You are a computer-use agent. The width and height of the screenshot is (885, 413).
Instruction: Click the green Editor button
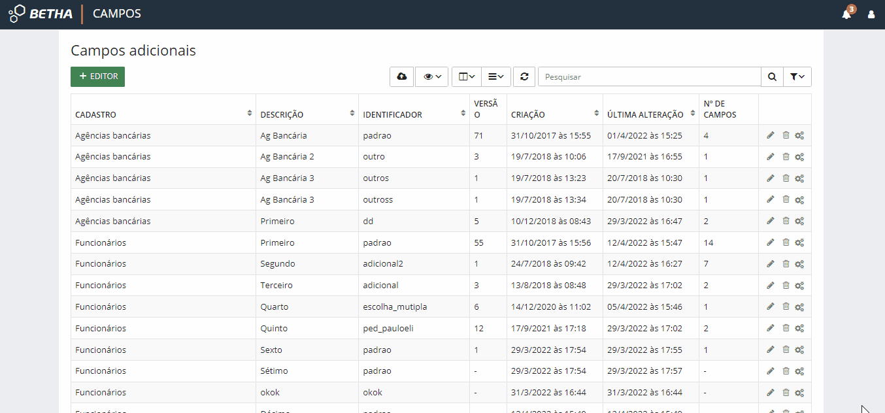(97, 76)
